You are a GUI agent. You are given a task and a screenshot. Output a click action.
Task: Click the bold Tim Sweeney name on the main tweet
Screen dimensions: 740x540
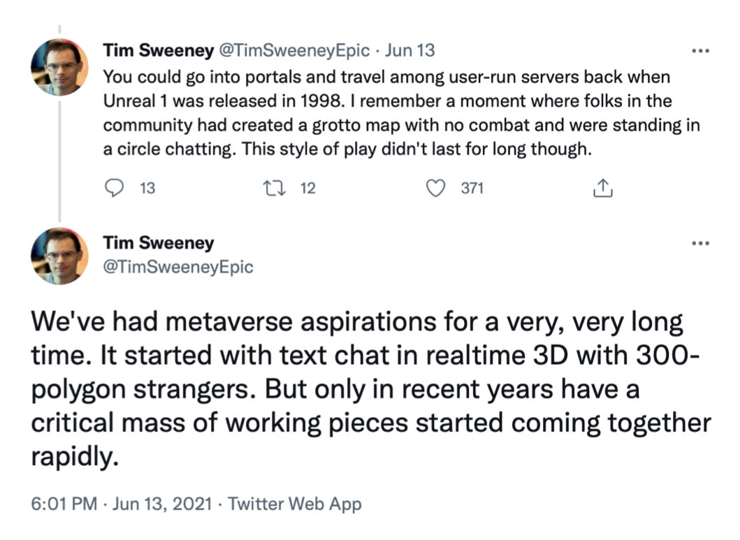coord(158,243)
